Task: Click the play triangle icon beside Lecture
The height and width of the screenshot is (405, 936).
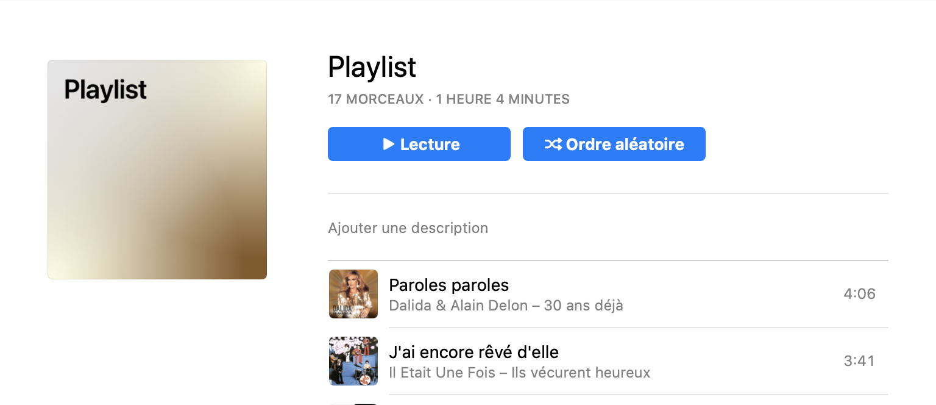Action: tap(389, 144)
